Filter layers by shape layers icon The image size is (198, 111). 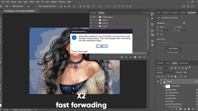pyautogui.click(x=183, y=68)
